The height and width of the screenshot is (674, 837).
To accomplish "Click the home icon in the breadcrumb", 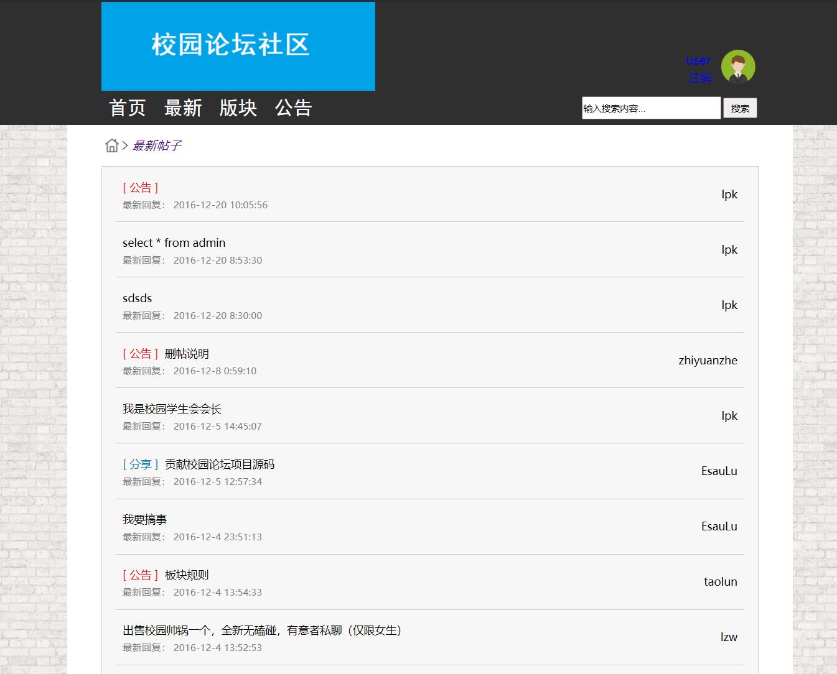I will click(112, 145).
